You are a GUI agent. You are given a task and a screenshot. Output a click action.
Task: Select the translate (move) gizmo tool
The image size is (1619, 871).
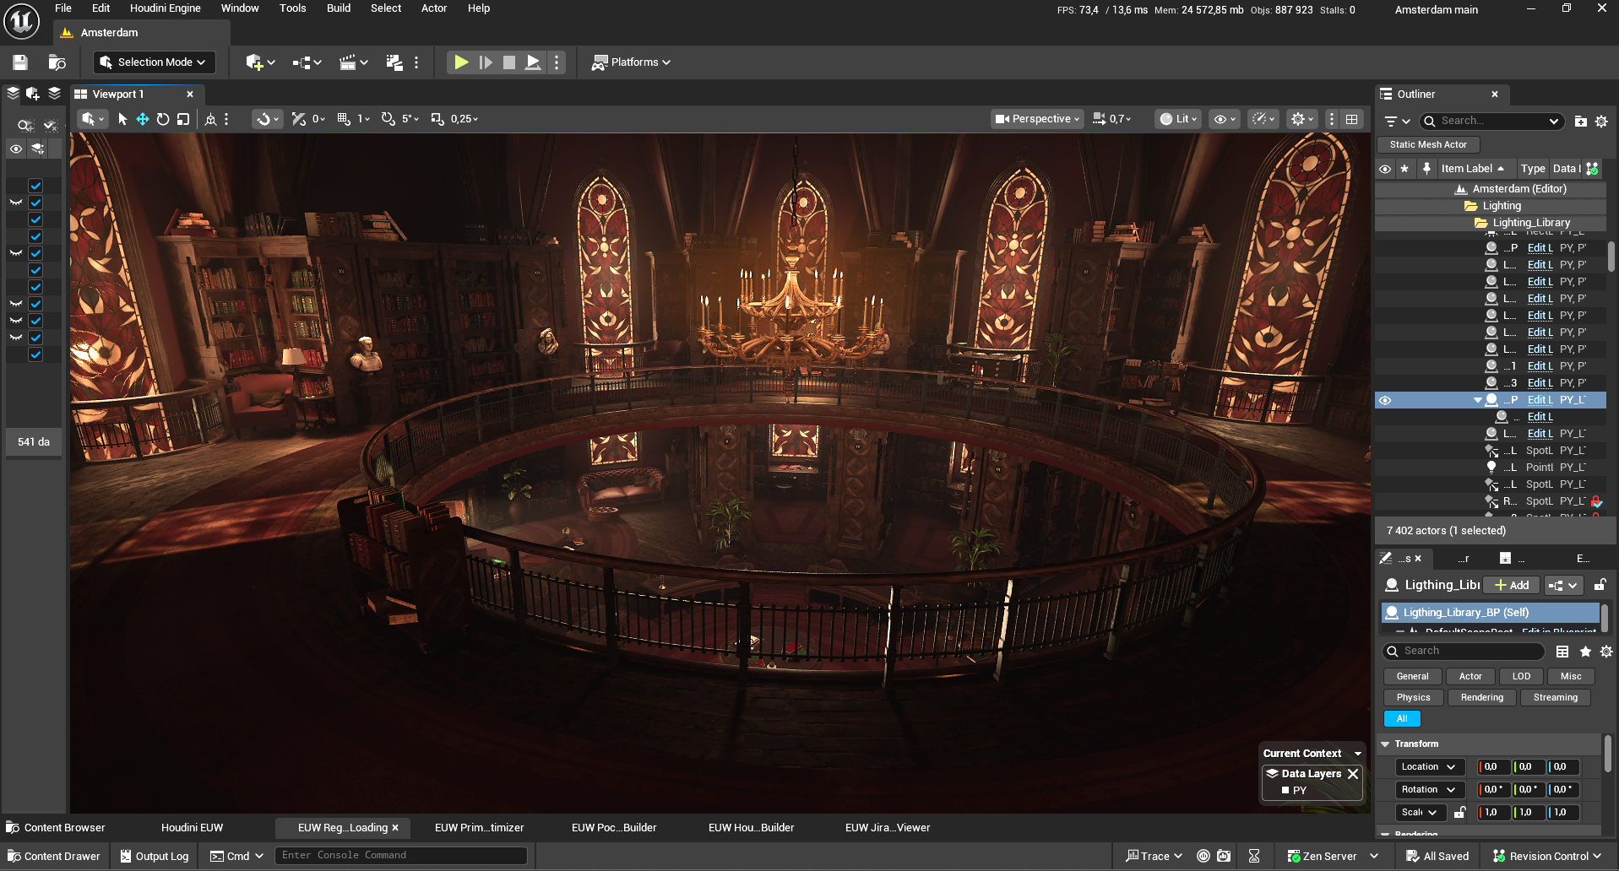pos(143,119)
